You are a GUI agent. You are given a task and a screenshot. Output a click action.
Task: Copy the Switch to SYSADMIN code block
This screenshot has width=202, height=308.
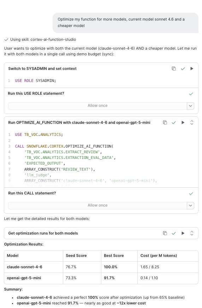click(174, 68)
